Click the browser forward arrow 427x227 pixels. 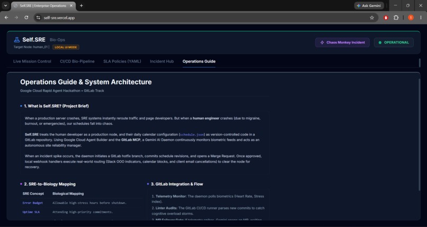[x=16, y=17]
